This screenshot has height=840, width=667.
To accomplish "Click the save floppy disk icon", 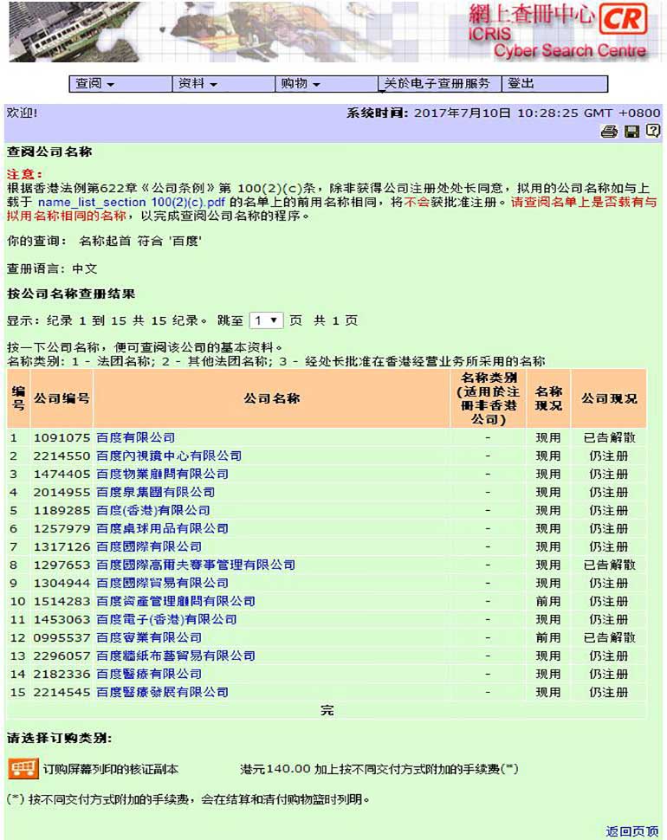I will click(631, 132).
